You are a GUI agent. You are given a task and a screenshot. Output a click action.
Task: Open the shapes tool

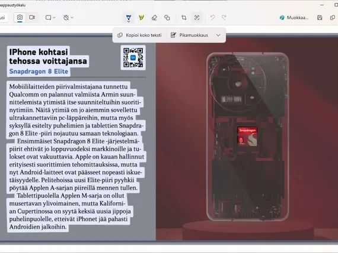point(167,18)
